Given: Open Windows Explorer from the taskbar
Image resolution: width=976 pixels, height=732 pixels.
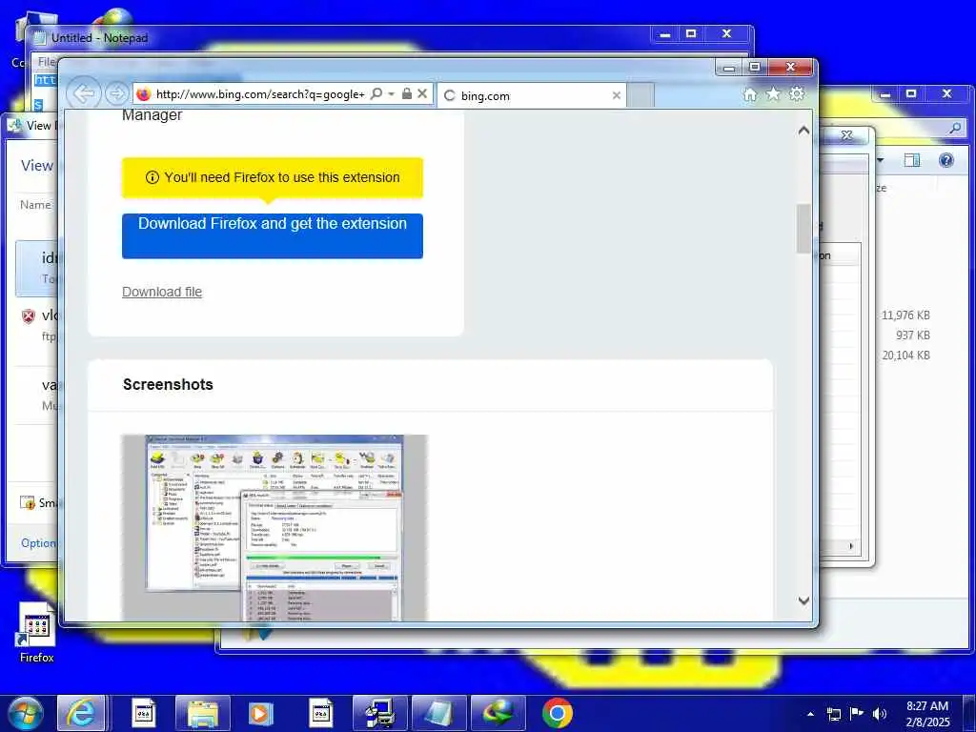Looking at the screenshot, I should [x=203, y=713].
